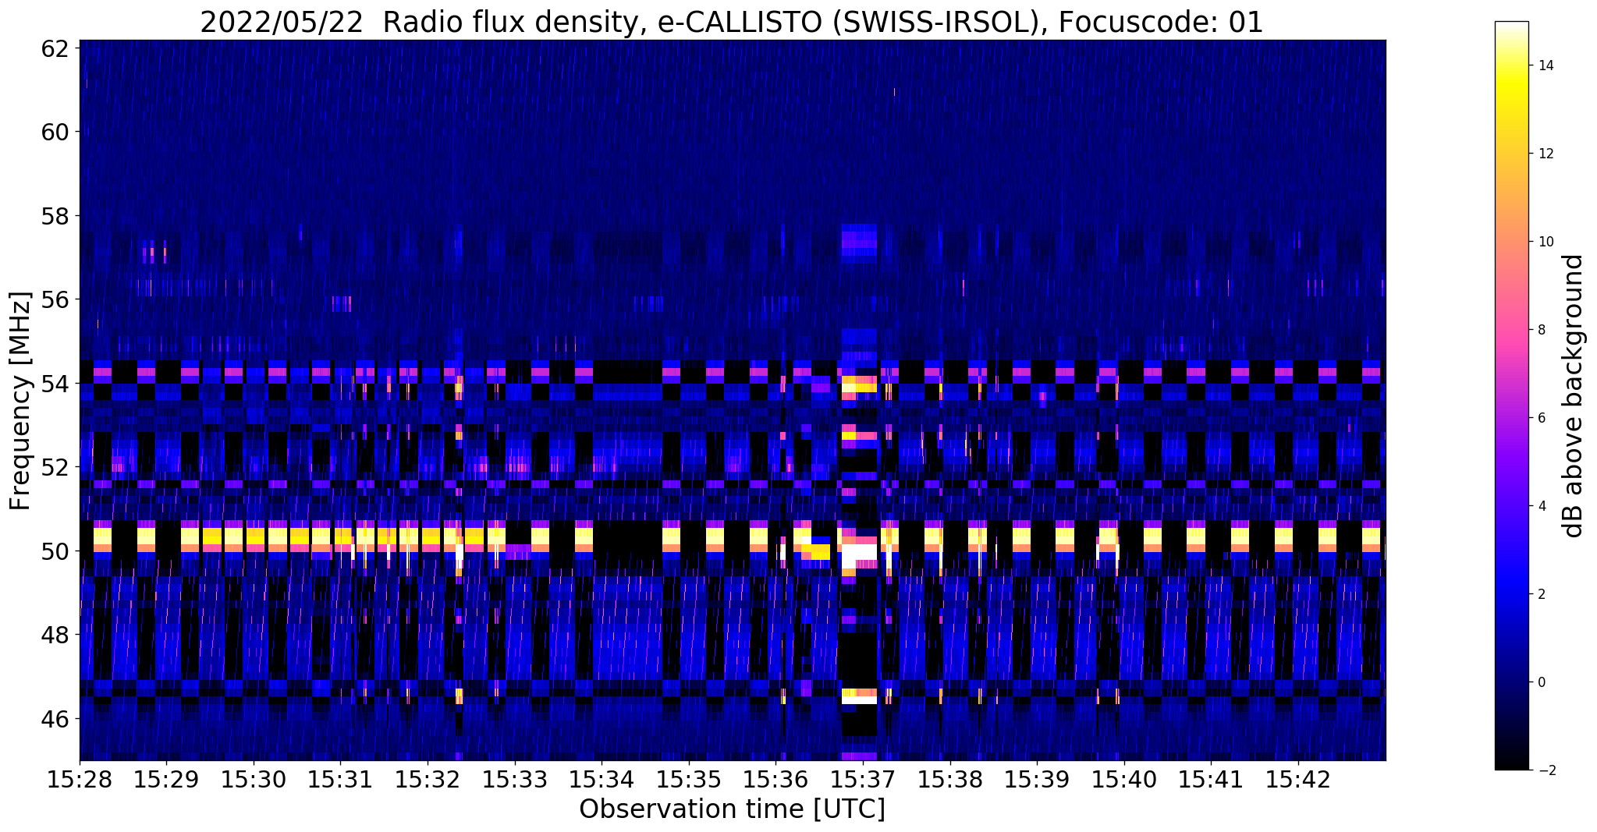Click the 54 MHz frequency tick label
The image size is (1597, 832).
[x=55, y=384]
